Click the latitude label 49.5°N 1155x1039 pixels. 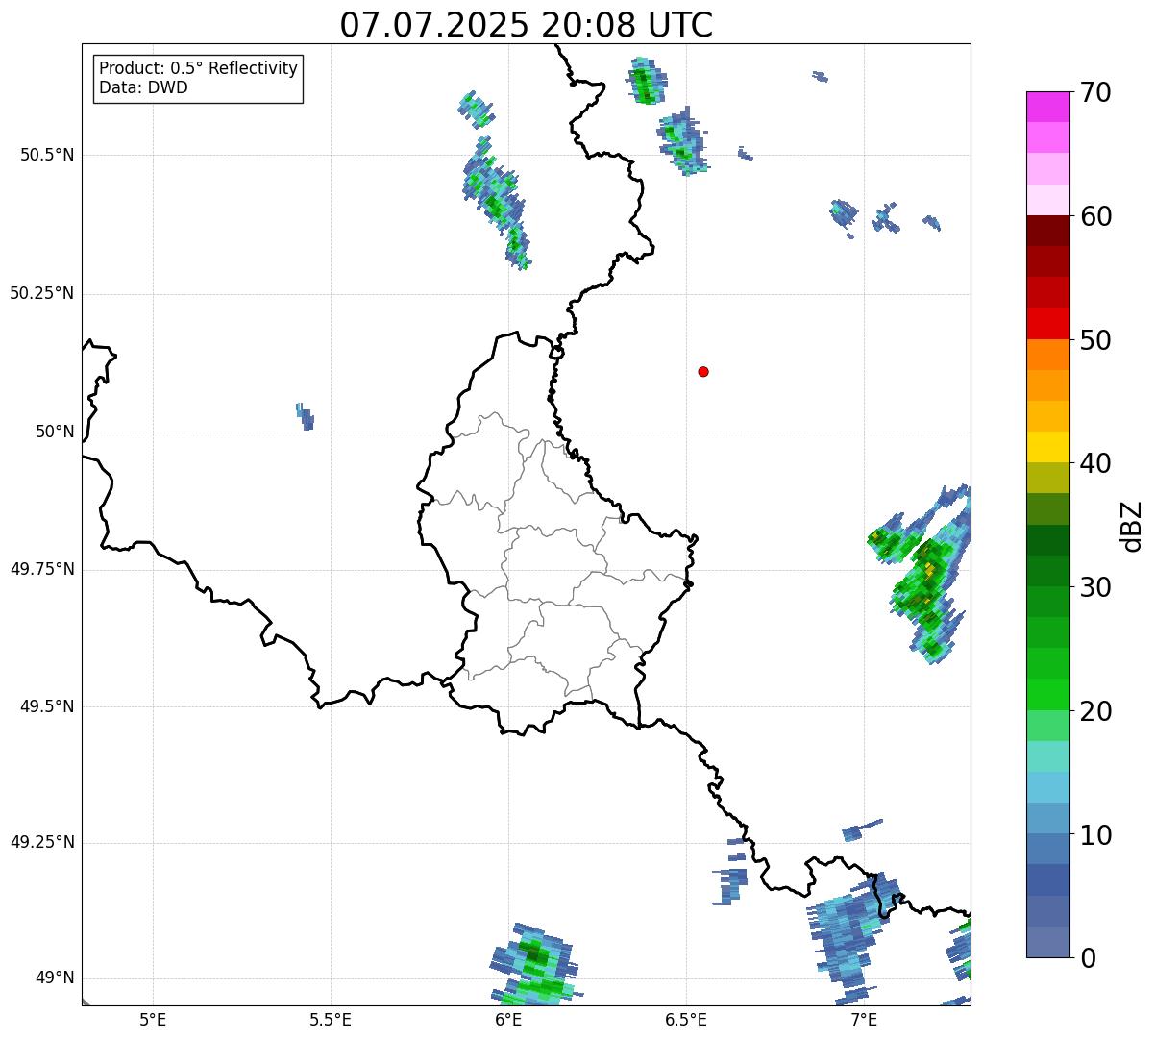[46, 706]
